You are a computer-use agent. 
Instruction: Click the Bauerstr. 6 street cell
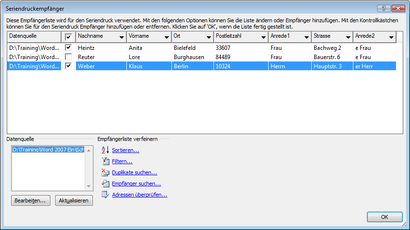332,57
